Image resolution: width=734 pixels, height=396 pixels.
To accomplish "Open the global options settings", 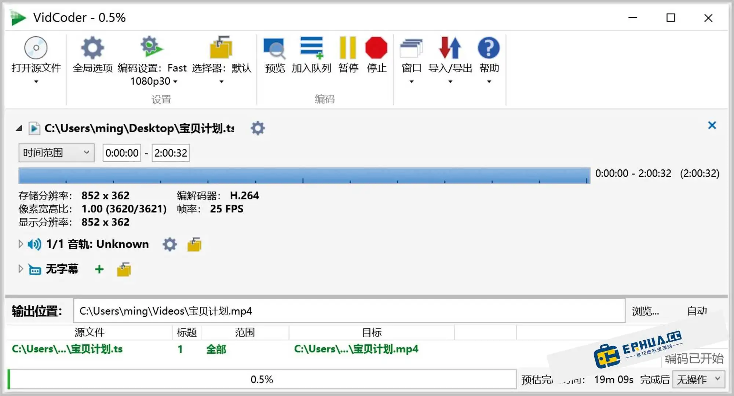I will coord(92,55).
